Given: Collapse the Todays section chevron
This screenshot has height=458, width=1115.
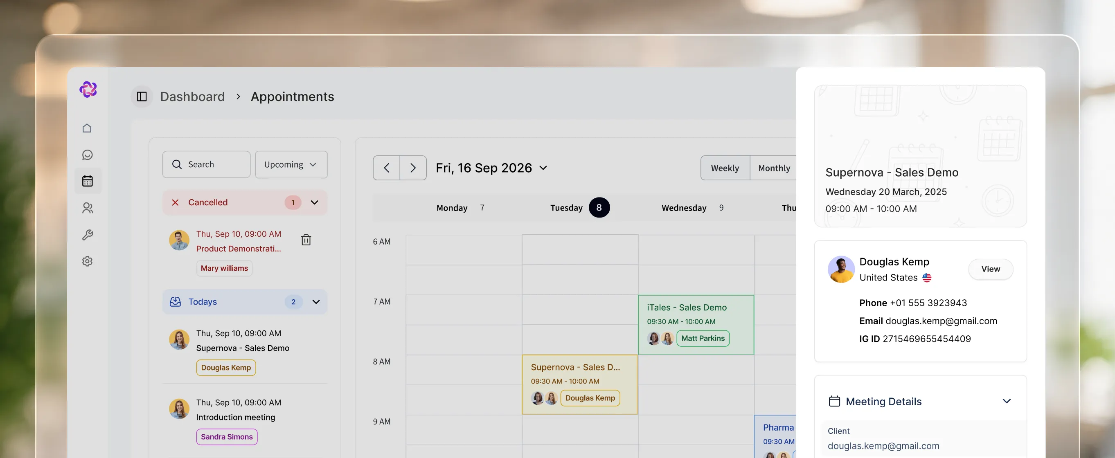Looking at the screenshot, I should point(316,301).
